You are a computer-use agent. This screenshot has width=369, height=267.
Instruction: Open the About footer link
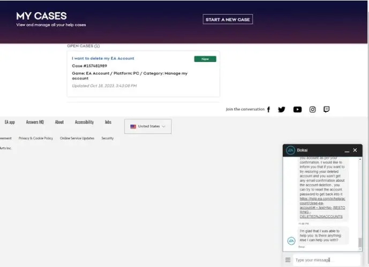[59, 122]
